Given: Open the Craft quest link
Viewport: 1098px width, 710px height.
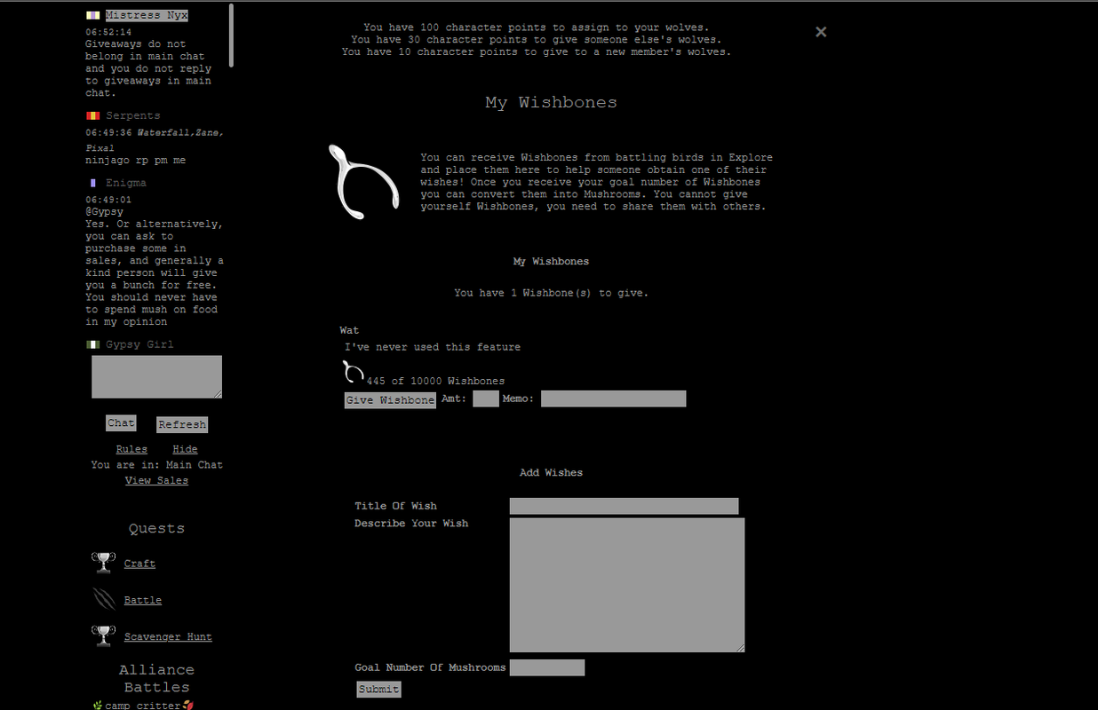Looking at the screenshot, I should [x=139, y=564].
